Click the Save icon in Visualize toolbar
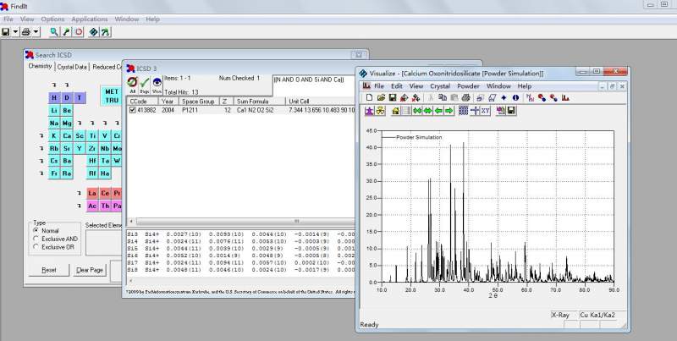Image resolution: width=677 pixels, height=341 pixels. 393,97
